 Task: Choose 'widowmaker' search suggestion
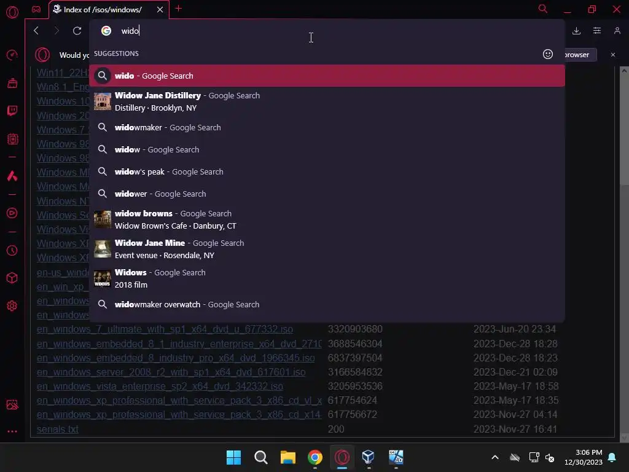327,128
